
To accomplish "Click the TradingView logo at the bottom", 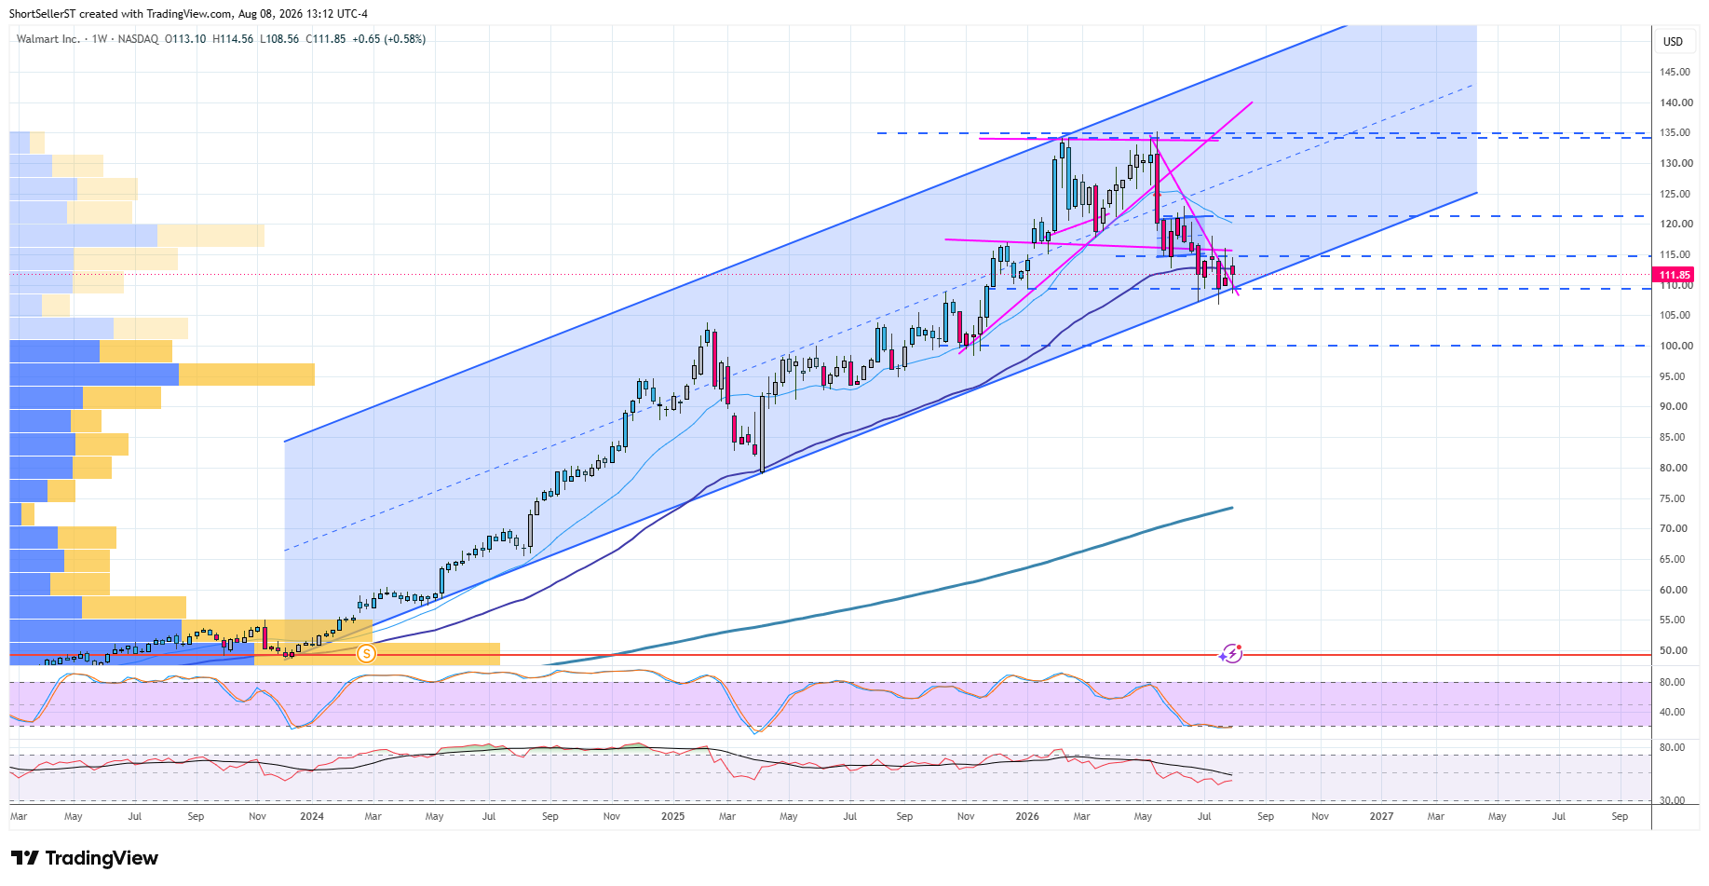I will (x=85, y=858).
